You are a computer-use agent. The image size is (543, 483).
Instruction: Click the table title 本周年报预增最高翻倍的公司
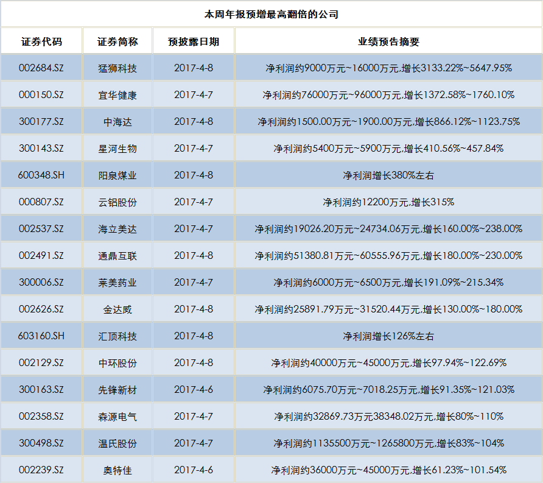tap(271, 14)
